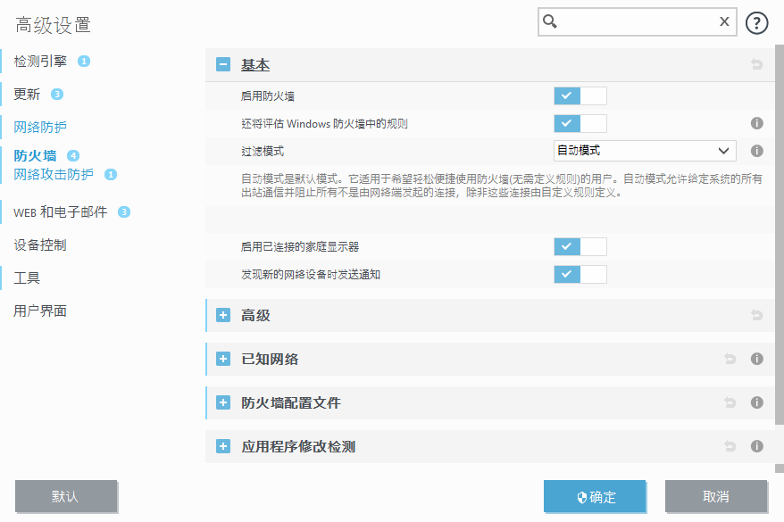Viewport: 784px width, 522px height.
Task: Open the 过滤模式 dropdown
Action: tap(644, 151)
